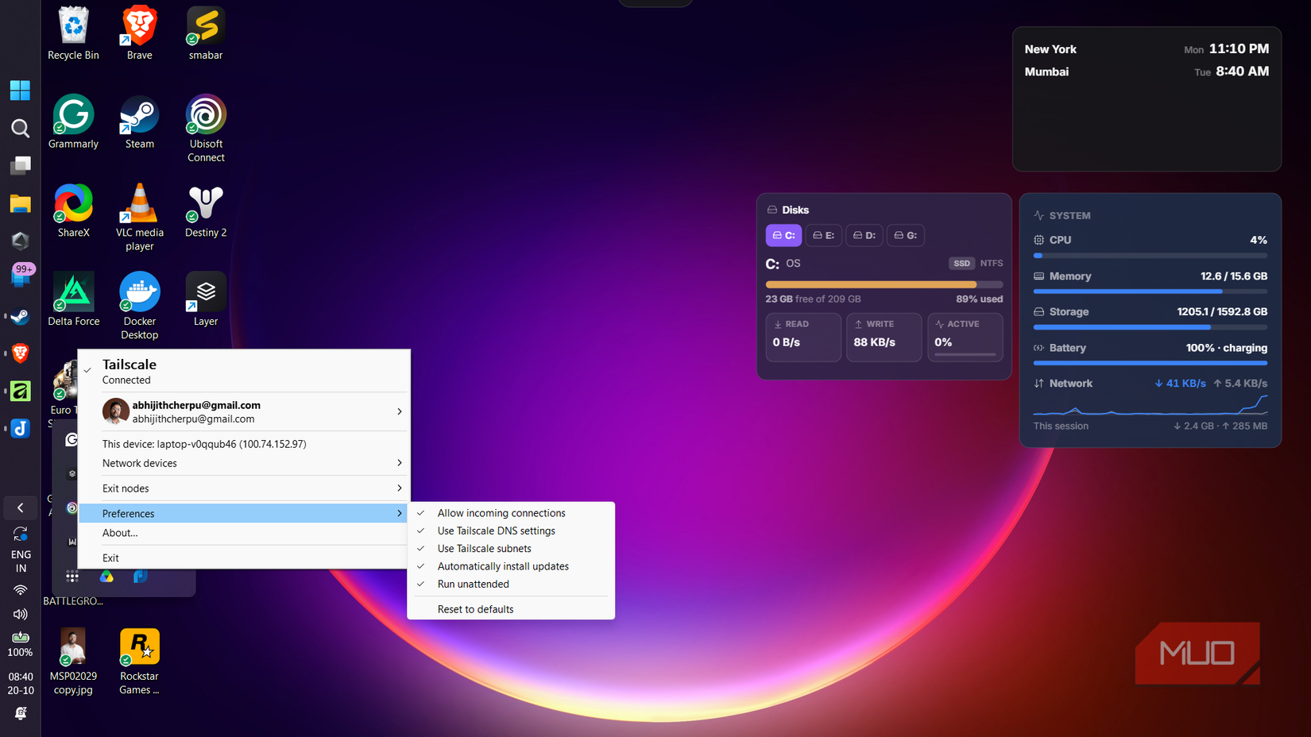Open Delta Force desktop icon
This screenshot has width=1311, height=737.
tap(73, 300)
